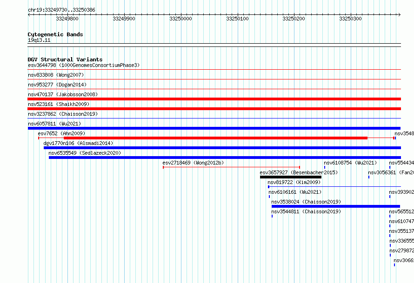Screen dimensions: 414x283
Task: Click the 33250300 ruler tick label
Action: pyautogui.click(x=350, y=19)
